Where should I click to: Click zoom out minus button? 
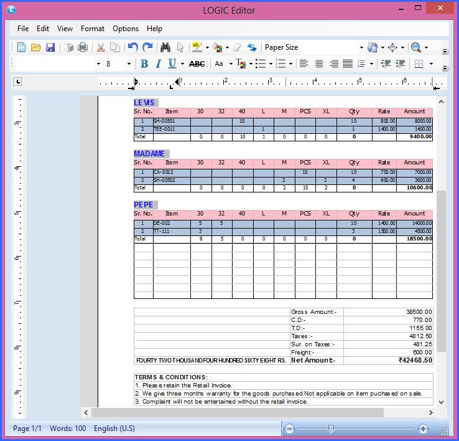[289, 429]
